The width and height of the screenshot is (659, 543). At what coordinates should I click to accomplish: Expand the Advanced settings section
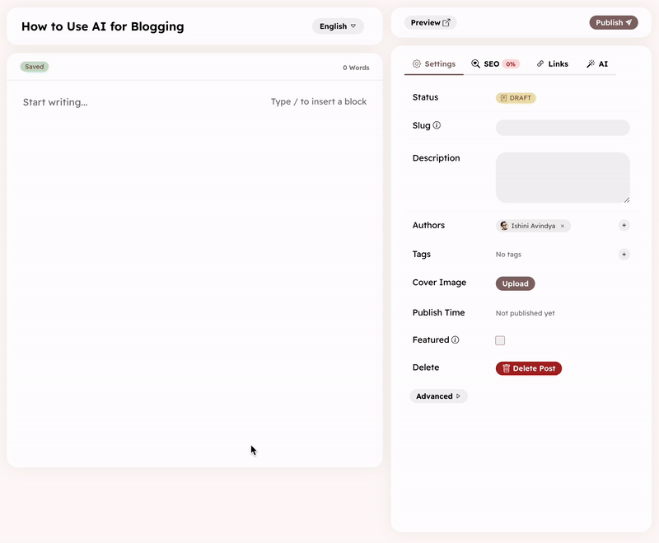[438, 396]
